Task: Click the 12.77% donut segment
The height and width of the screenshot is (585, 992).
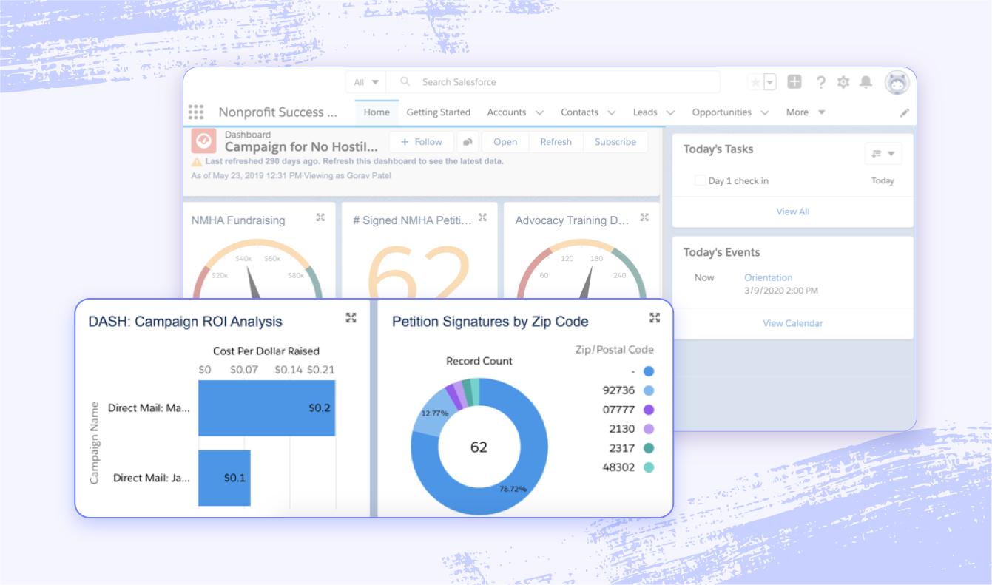Action: click(x=434, y=413)
